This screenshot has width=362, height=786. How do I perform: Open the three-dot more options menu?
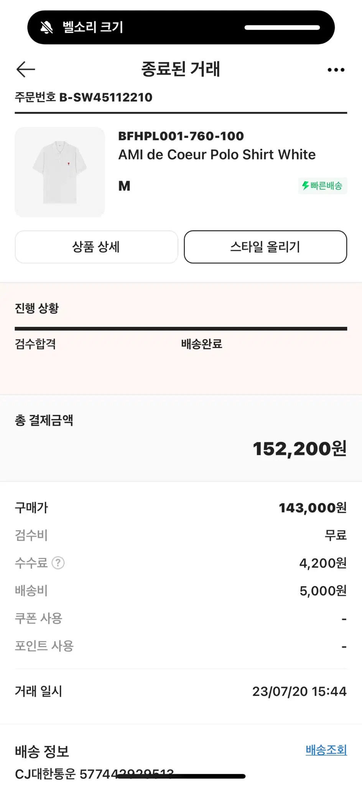click(336, 70)
